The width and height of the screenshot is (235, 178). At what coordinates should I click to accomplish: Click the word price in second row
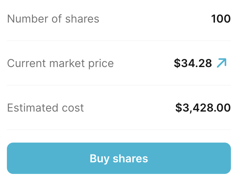[101, 64]
